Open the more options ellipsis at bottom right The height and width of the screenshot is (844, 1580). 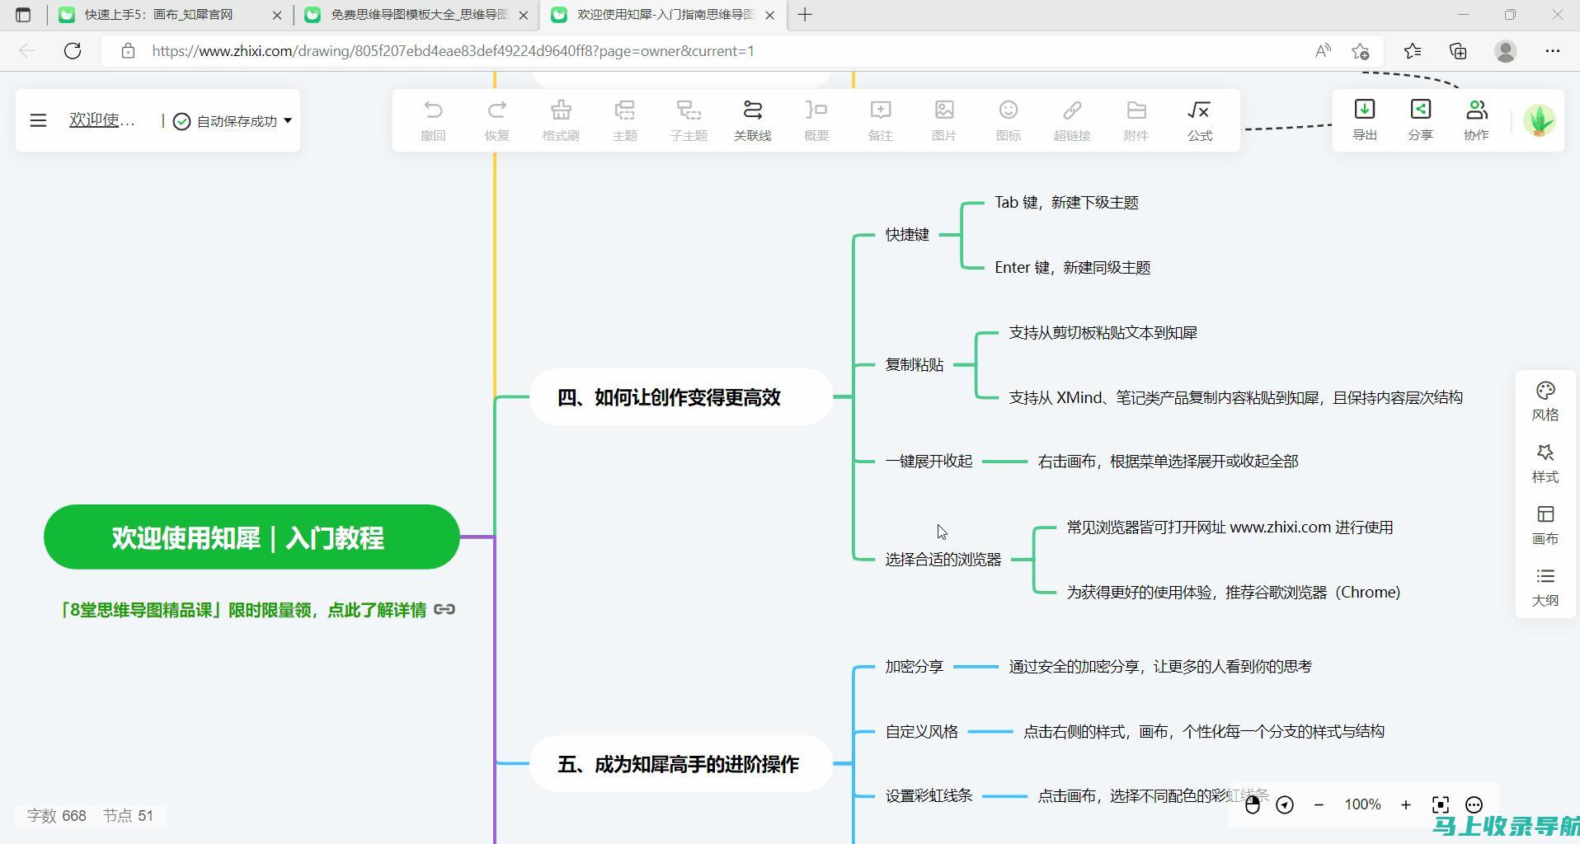1474,804
